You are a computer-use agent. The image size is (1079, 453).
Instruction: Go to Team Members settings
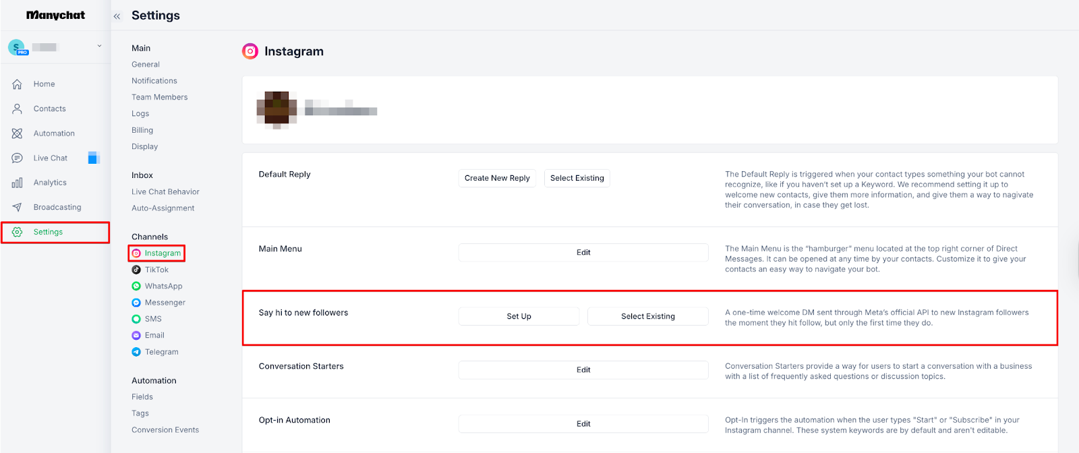pos(159,97)
